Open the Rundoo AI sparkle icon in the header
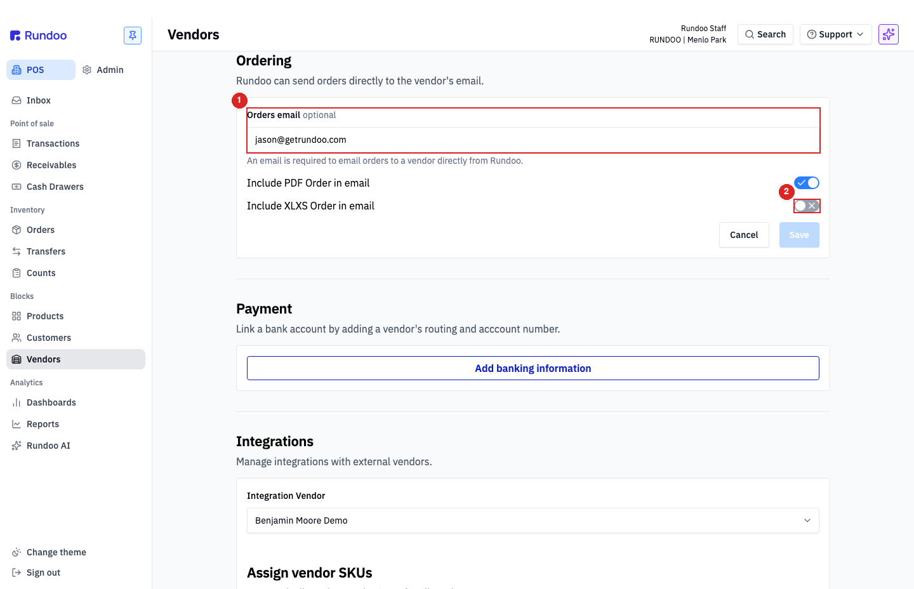 (889, 34)
